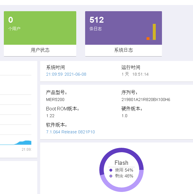Image resolution: width=193 pixels, height=194 pixels.
Task: Click the product model value MER5200
Action: pyautogui.click(x=55, y=100)
